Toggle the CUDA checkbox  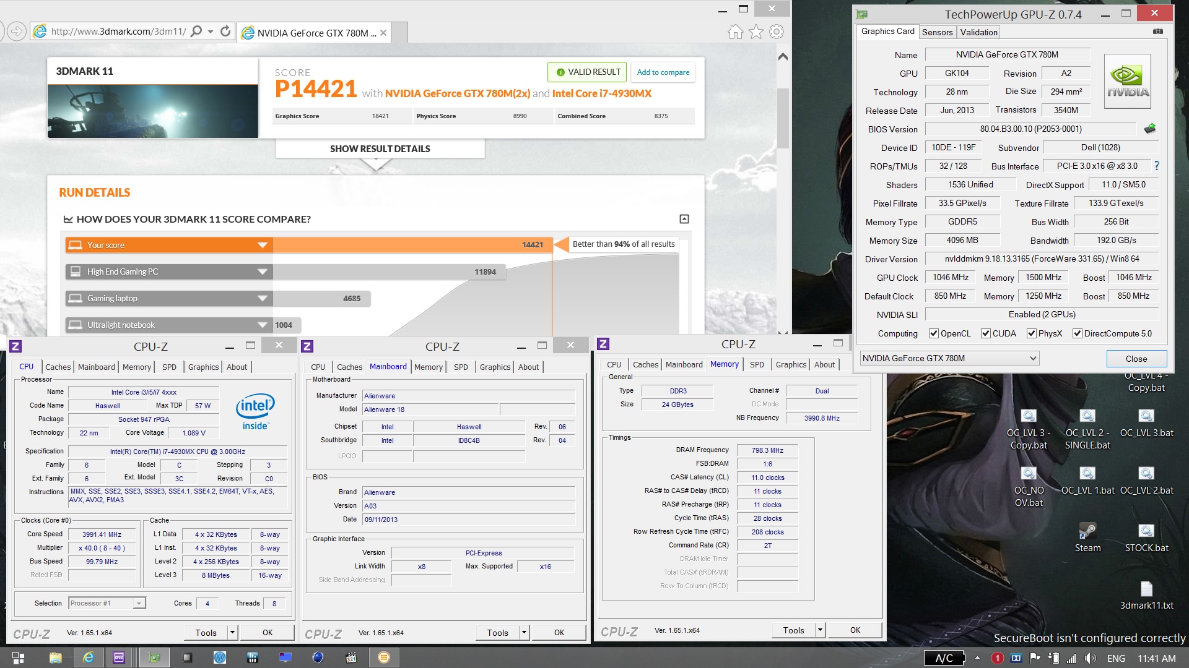click(985, 333)
